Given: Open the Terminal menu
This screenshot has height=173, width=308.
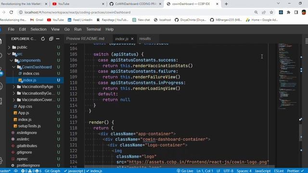Looking at the screenshot, I should click(x=93, y=29).
